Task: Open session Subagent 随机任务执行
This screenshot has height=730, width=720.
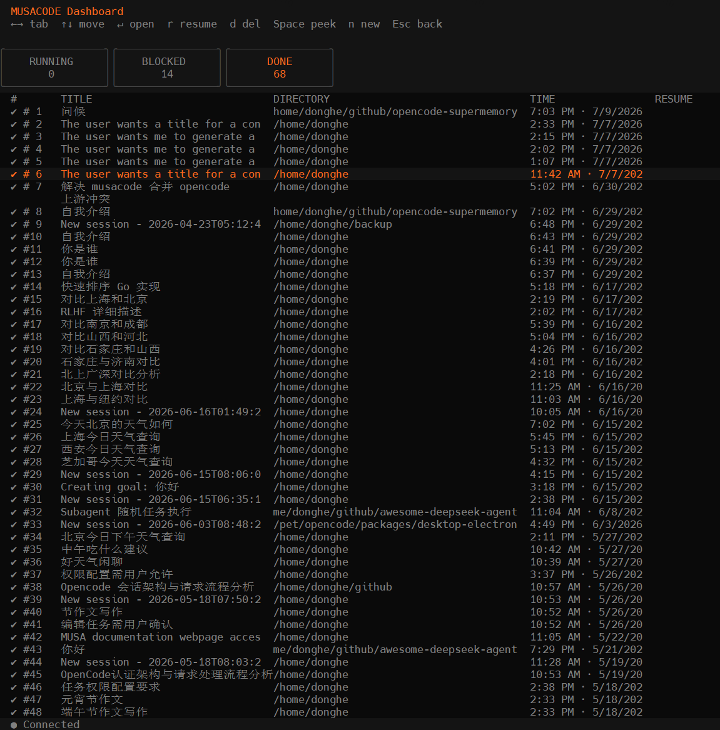Action: (x=360, y=512)
